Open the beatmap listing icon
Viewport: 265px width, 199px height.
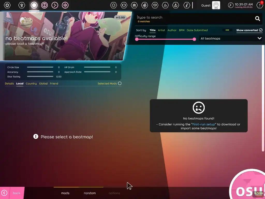pos(144,5)
